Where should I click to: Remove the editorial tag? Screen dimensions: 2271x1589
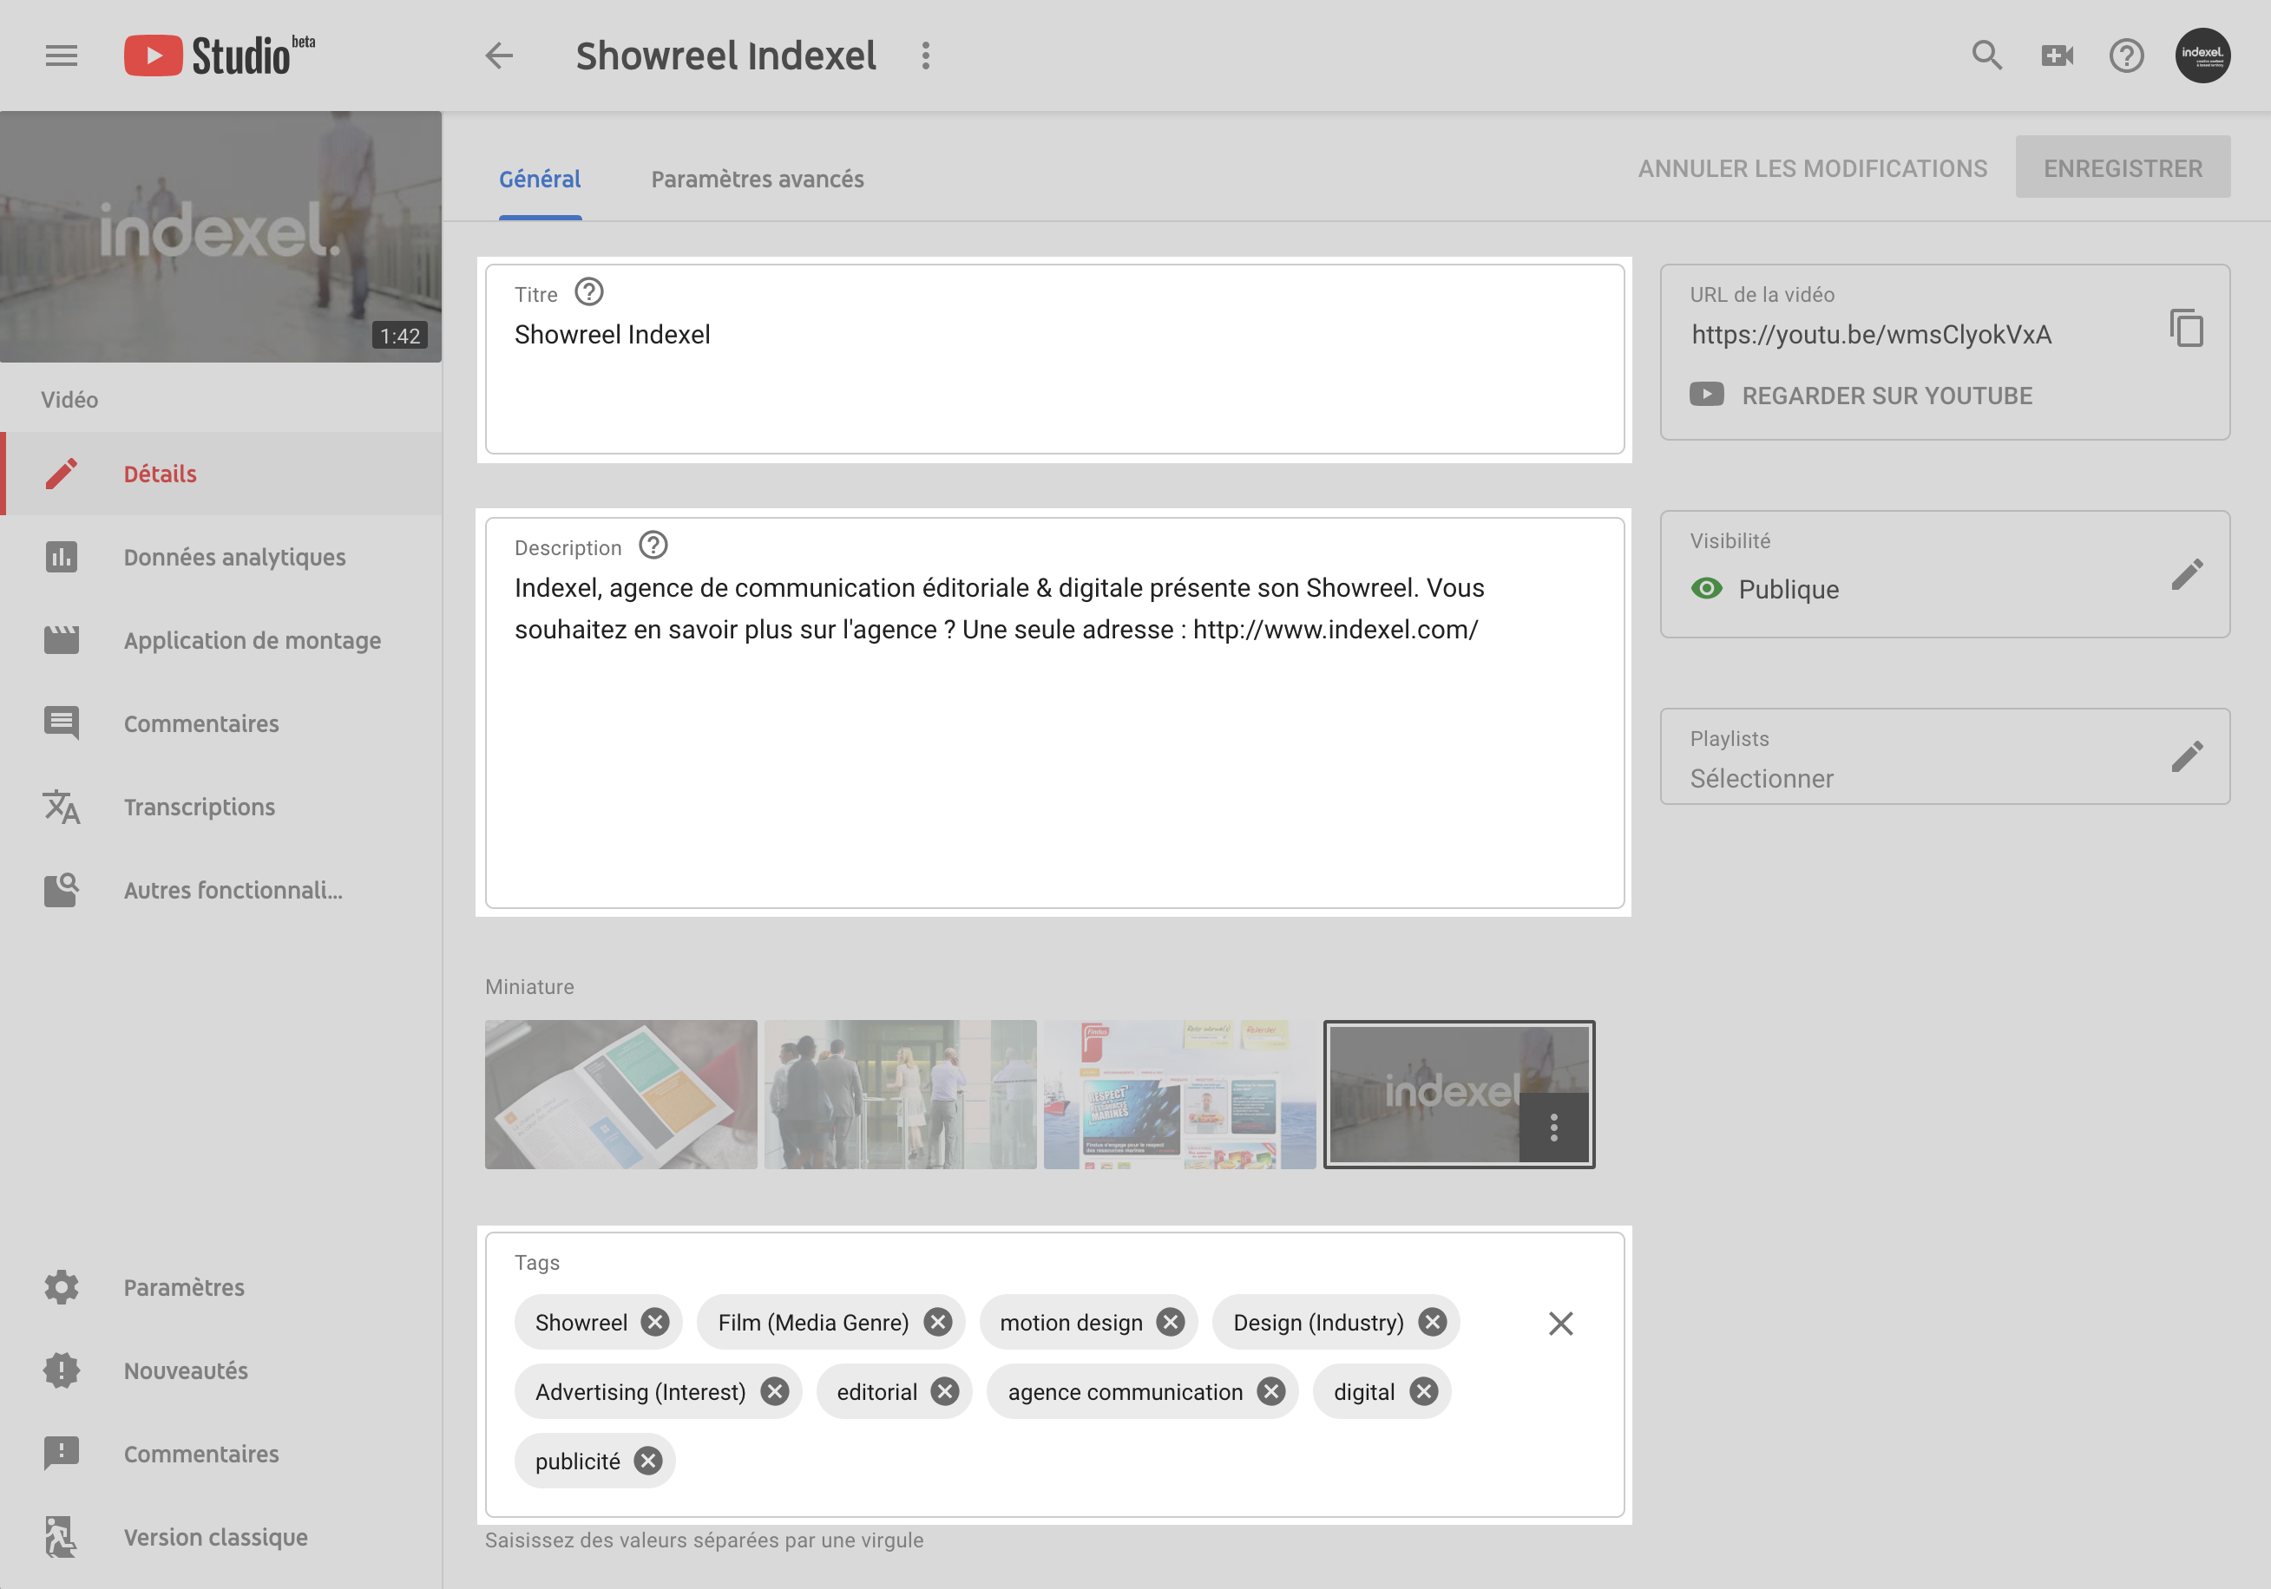946,1391
